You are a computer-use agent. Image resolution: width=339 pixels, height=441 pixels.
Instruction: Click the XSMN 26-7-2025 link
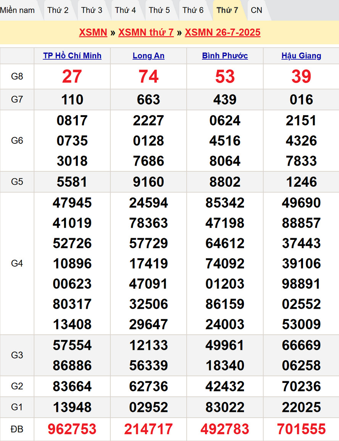point(223,33)
